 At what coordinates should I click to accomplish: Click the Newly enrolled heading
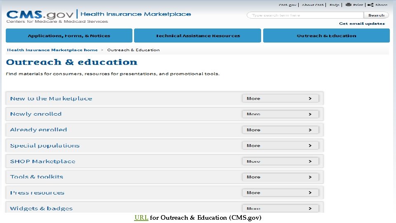click(35, 114)
